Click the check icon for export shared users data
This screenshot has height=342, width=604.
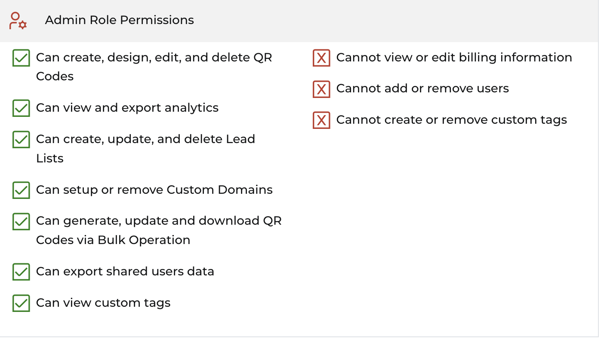point(21,272)
